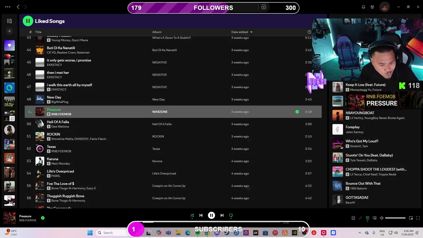Screen dimensions: 423x238
Task: Toggle shuffle in the player bar
Action: (192, 215)
